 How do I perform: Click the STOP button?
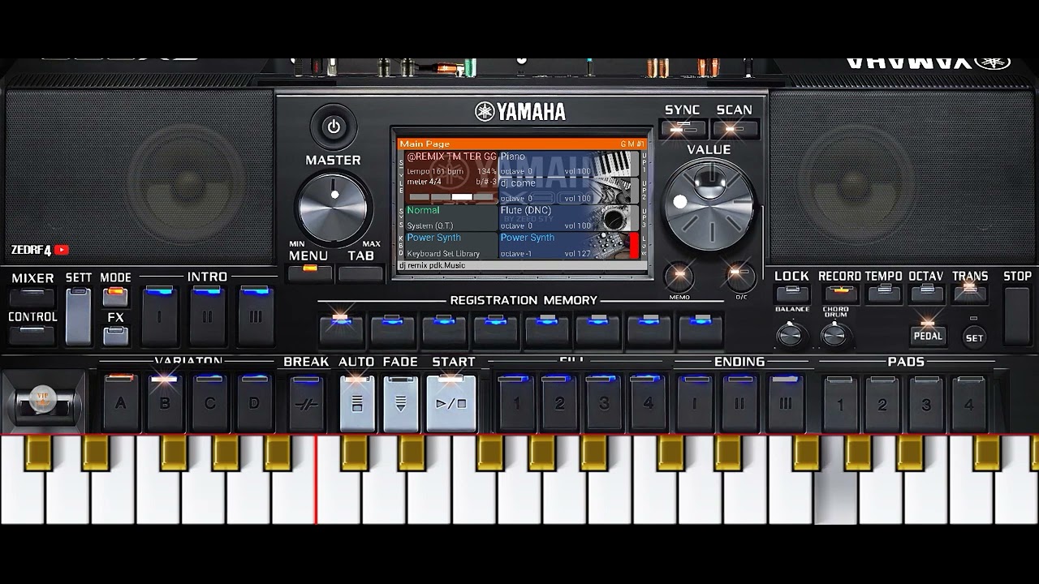(x=1017, y=315)
